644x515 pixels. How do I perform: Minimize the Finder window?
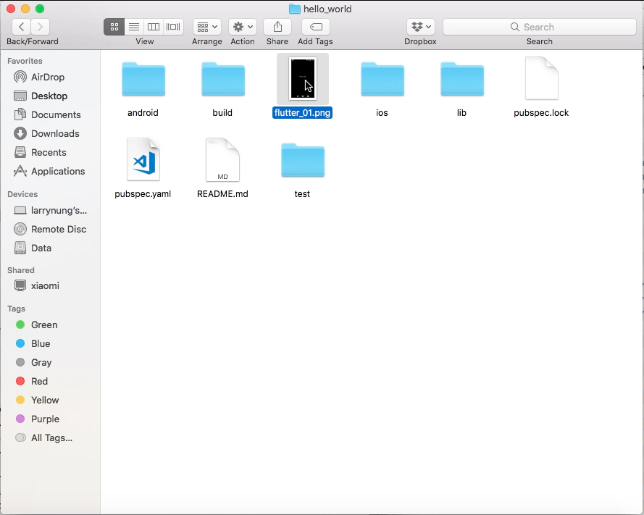click(x=25, y=9)
